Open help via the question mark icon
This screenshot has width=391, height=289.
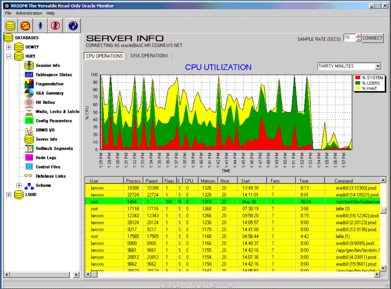(73, 26)
